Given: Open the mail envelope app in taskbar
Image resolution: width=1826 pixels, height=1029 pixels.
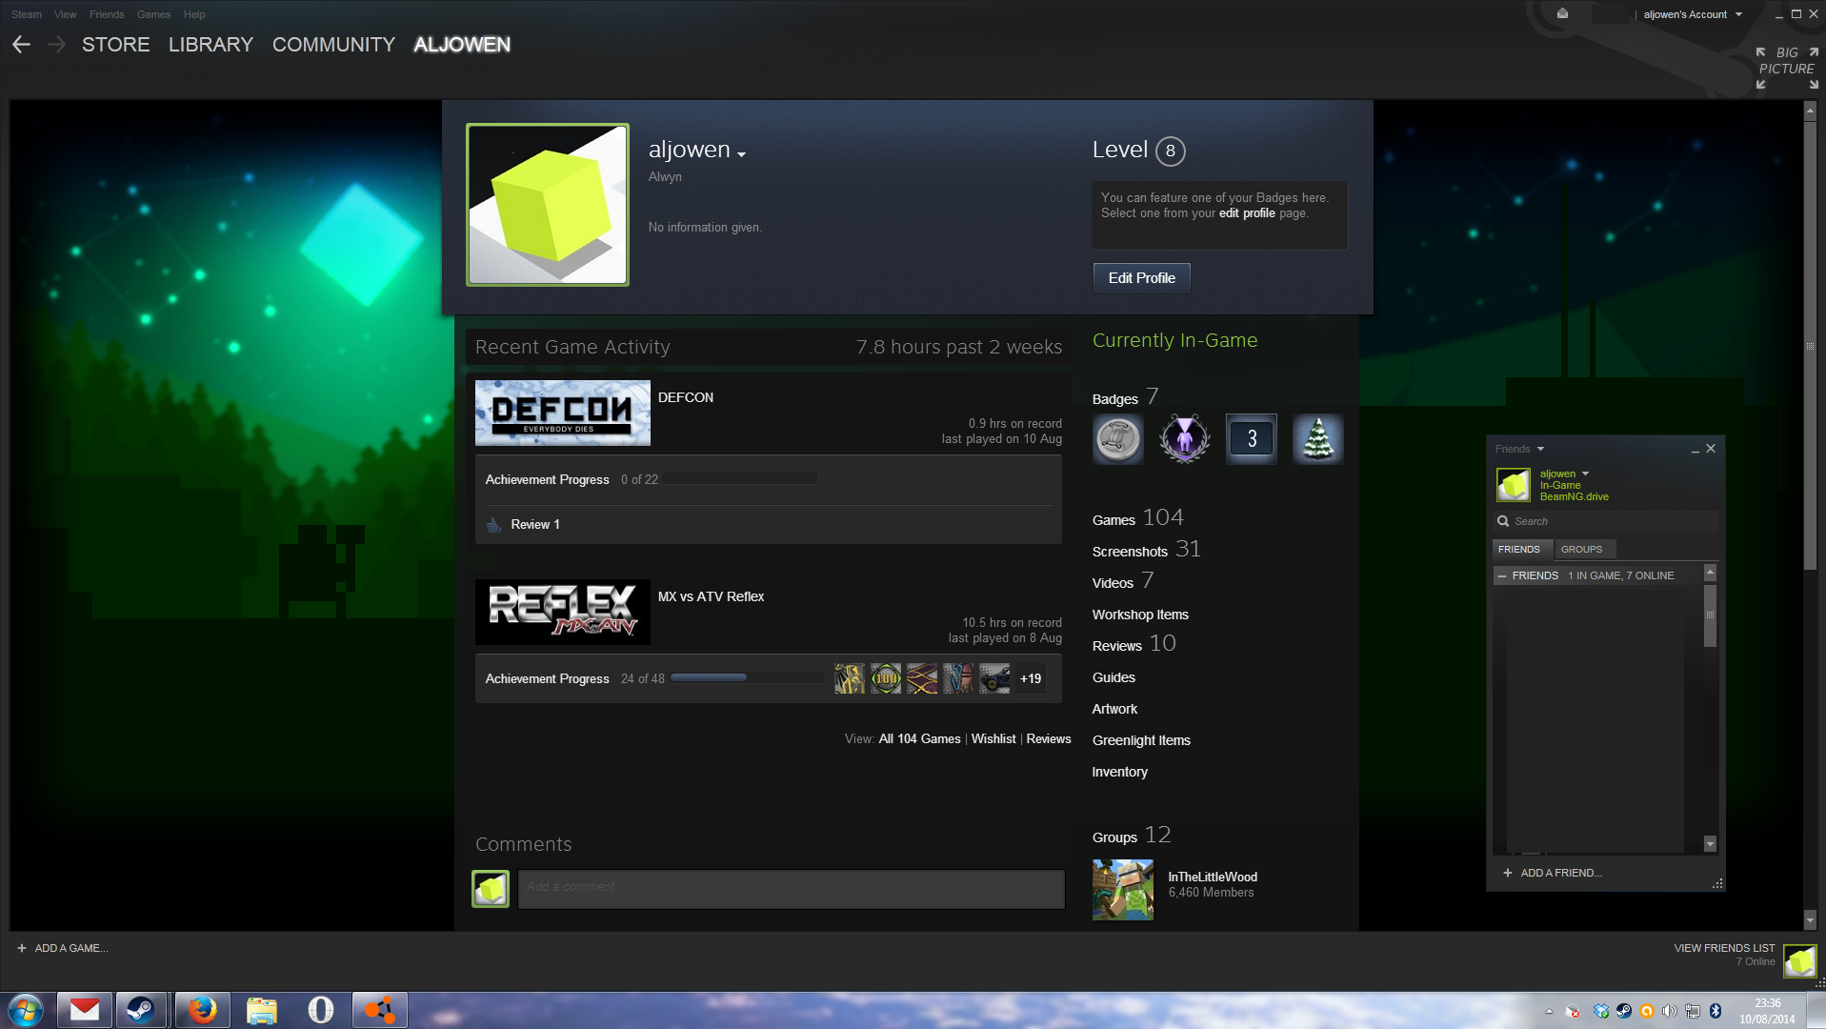Looking at the screenshot, I should click(x=85, y=1010).
